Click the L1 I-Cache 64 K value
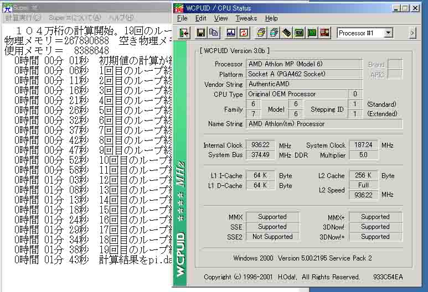Screen dimensions: 428x292 (x=260, y=175)
